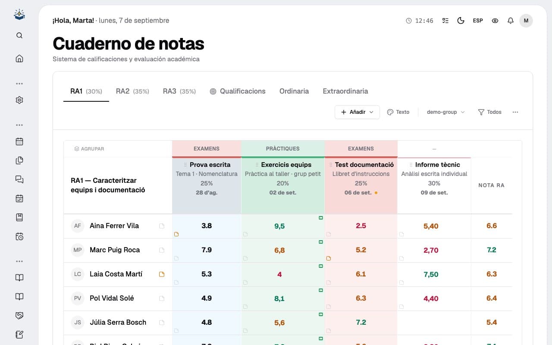This screenshot has width=552, height=345.
Task: Open the calendar-with-clock icon in the sidebar
Action: point(19,236)
